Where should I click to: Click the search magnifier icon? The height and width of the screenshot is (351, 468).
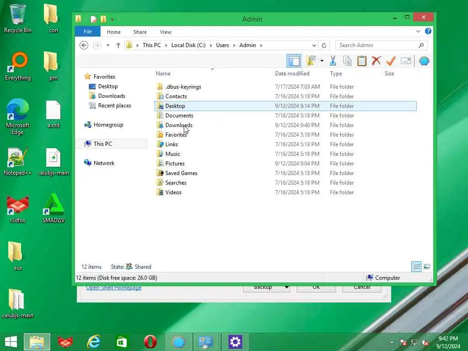421,45
